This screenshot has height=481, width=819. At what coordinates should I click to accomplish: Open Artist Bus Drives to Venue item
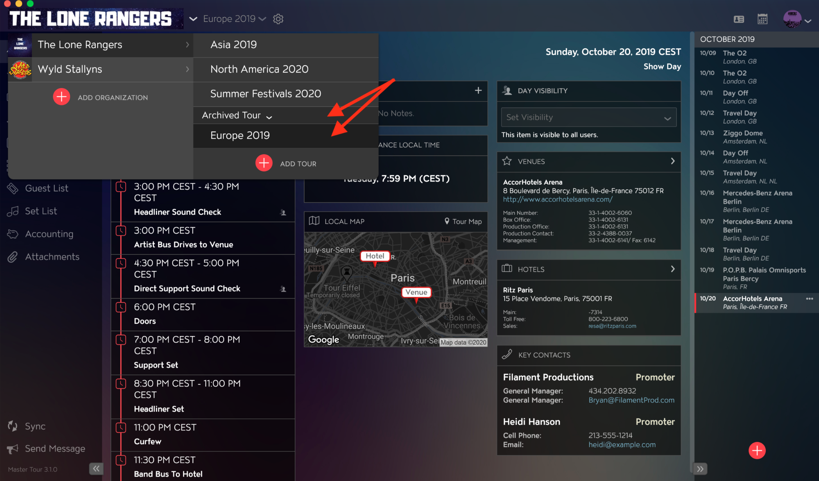tap(203, 237)
